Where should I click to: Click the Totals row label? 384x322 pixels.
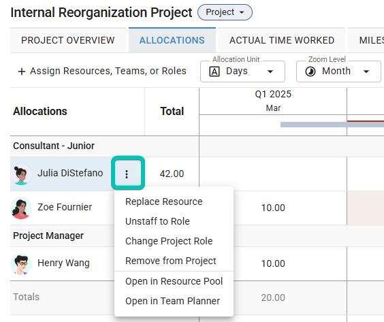(x=26, y=297)
